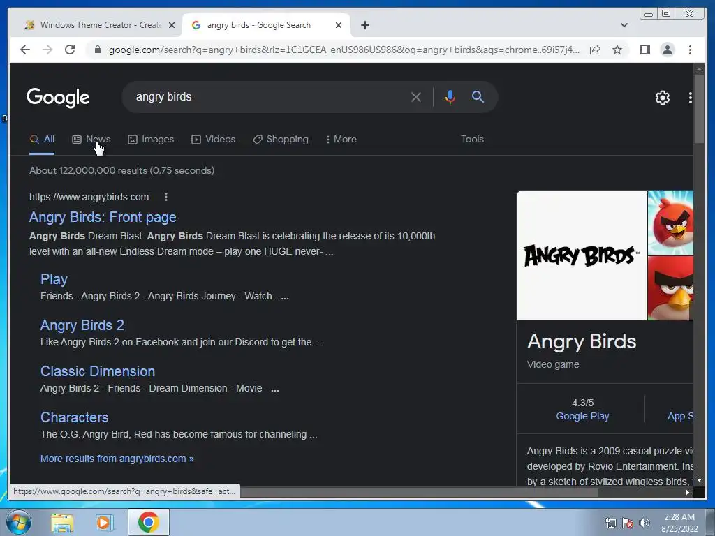
Task: Open options dots next to angrybirds.com URL
Action: point(166,197)
